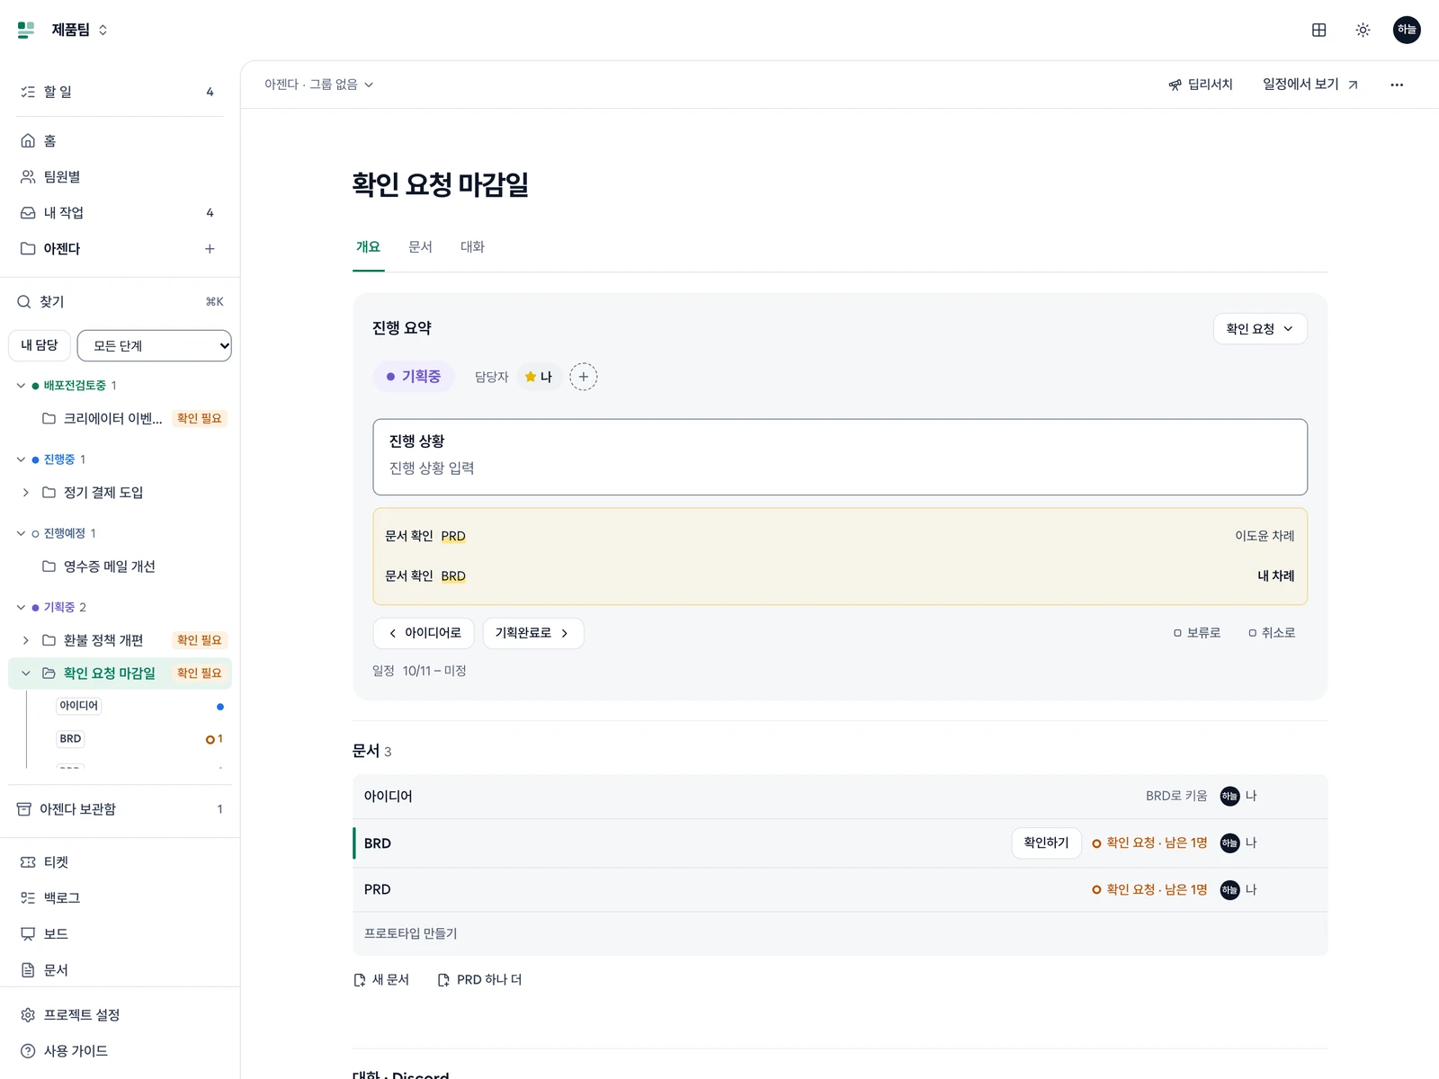Click the plus icon next to 아젠다
This screenshot has height=1079, width=1439.
point(210,249)
